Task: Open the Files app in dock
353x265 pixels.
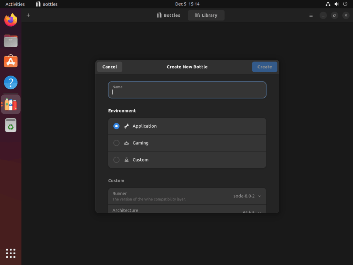Action: [11, 41]
